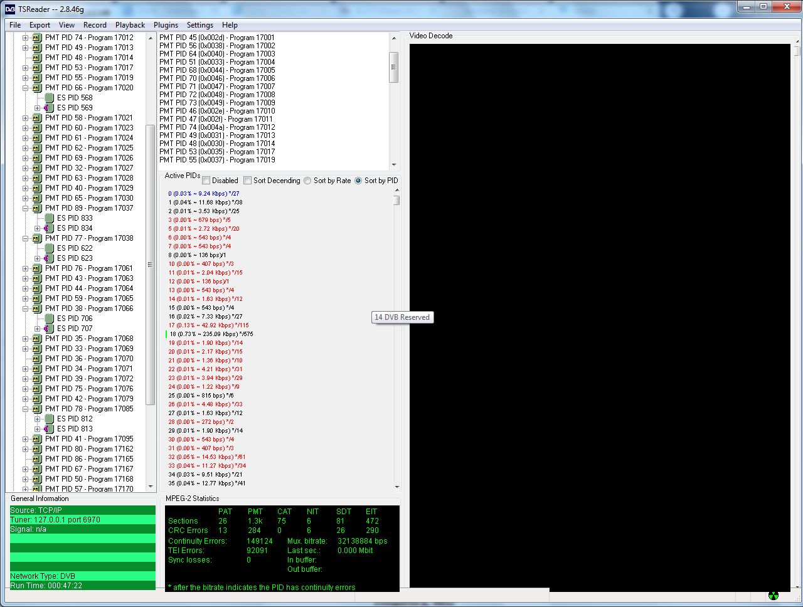Click the PMT icon for Program 17027

pyautogui.click(x=36, y=168)
